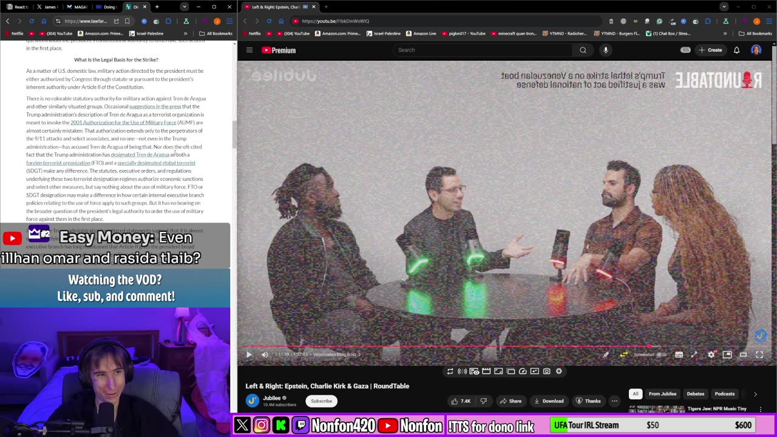The width and height of the screenshot is (777, 437).
Task: Play the YouTube video
Action: [249, 354]
